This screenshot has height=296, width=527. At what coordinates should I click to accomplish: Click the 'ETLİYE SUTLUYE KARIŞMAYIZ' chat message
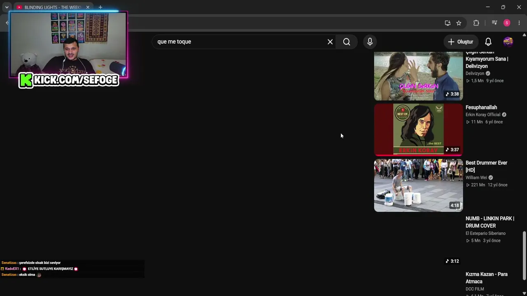click(x=50, y=269)
